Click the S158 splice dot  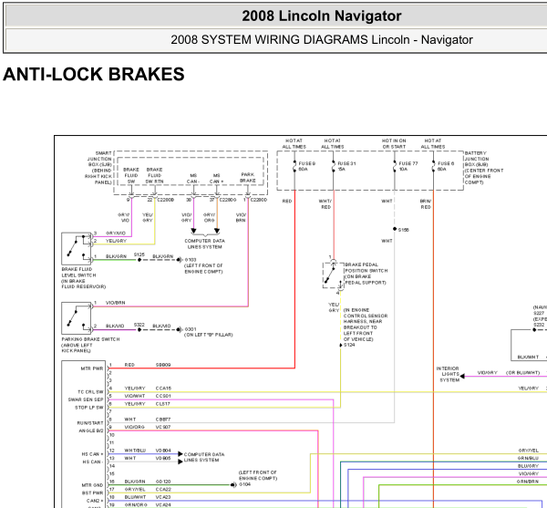395,229
